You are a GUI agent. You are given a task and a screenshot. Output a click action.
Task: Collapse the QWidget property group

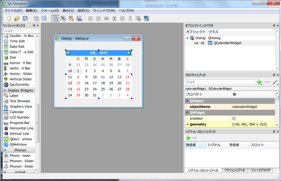click(x=187, y=113)
